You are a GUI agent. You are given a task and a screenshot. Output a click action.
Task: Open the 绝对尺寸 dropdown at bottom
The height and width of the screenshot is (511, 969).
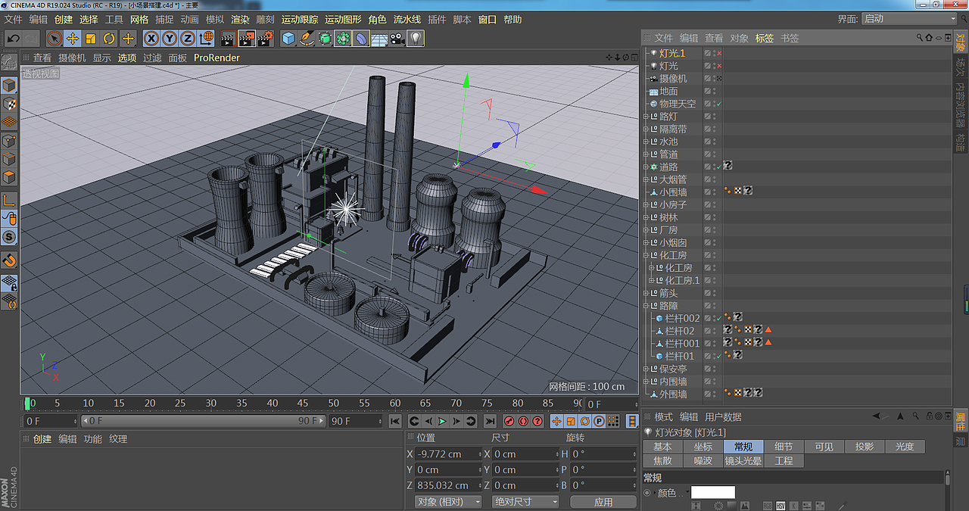coord(525,501)
